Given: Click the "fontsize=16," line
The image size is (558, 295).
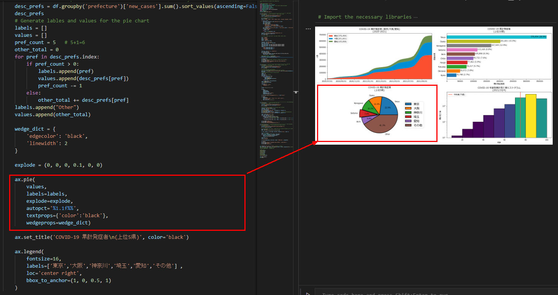Looking at the screenshot, I should (x=44, y=259).
